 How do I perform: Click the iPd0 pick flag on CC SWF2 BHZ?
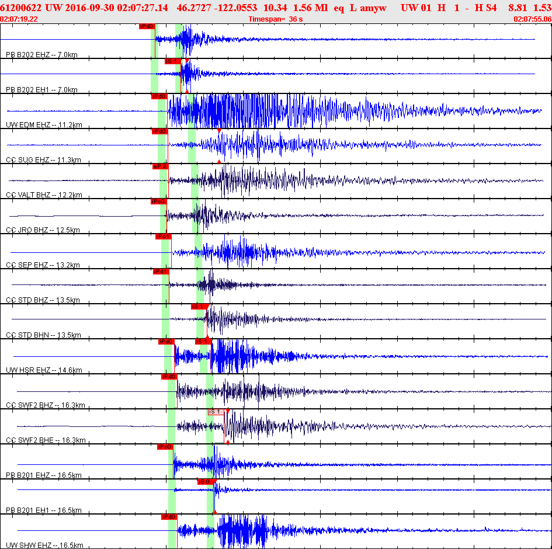coord(169,377)
